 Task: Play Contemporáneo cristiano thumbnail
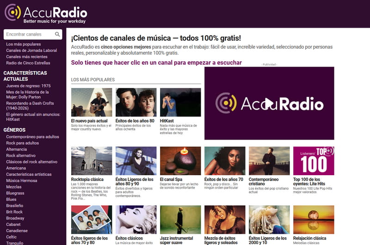tap(269, 161)
